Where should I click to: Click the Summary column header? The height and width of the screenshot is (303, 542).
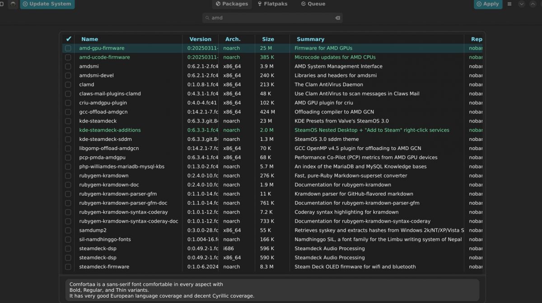(x=310, y=39)
